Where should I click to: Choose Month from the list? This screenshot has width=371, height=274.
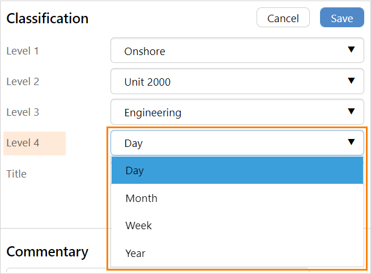pos(237,198)
